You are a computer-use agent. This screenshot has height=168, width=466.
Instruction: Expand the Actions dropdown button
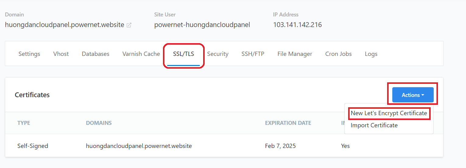pos(413,95)
